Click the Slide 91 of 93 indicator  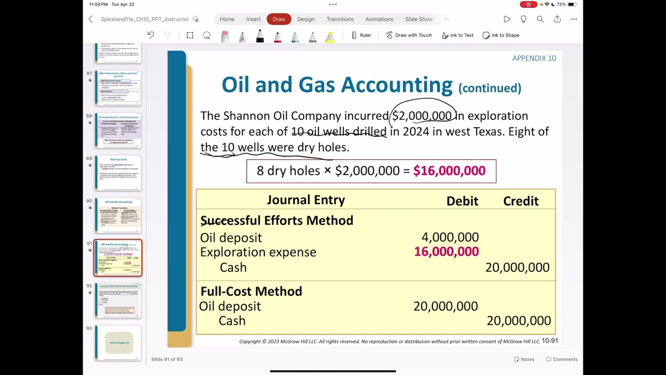pos(166,359)
